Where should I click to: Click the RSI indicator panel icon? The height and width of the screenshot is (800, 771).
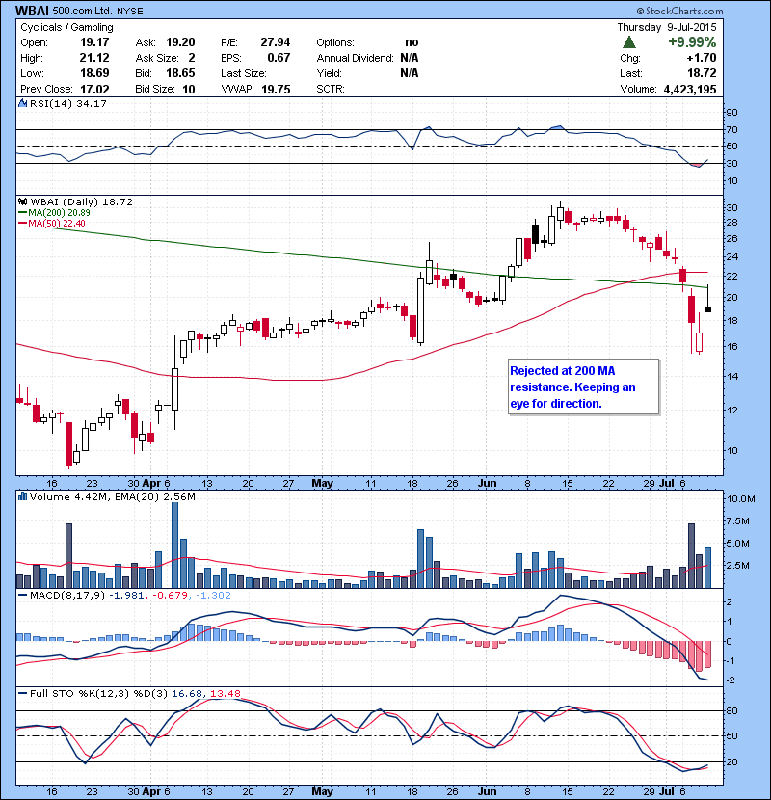point(22,103)
